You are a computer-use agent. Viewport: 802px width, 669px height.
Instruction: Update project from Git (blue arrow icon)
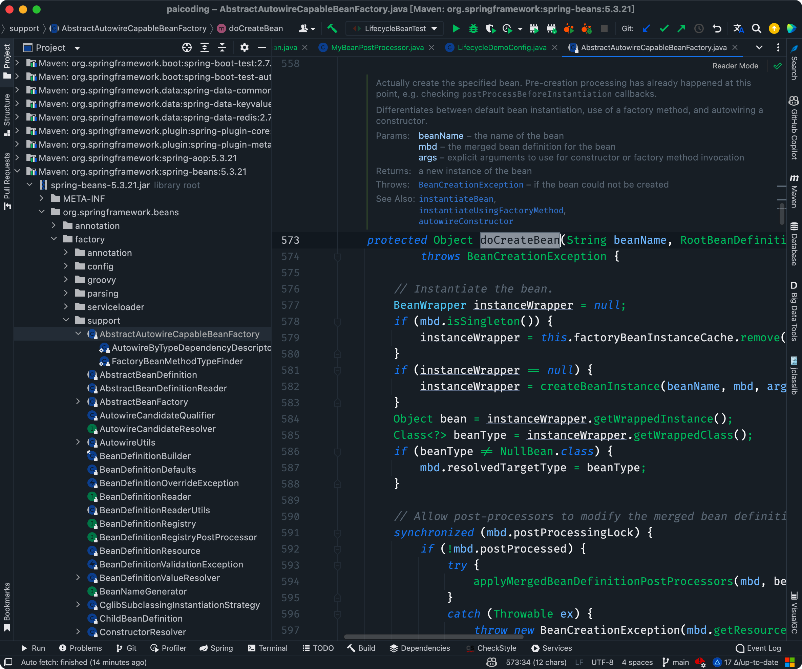[x=646, y=28]
